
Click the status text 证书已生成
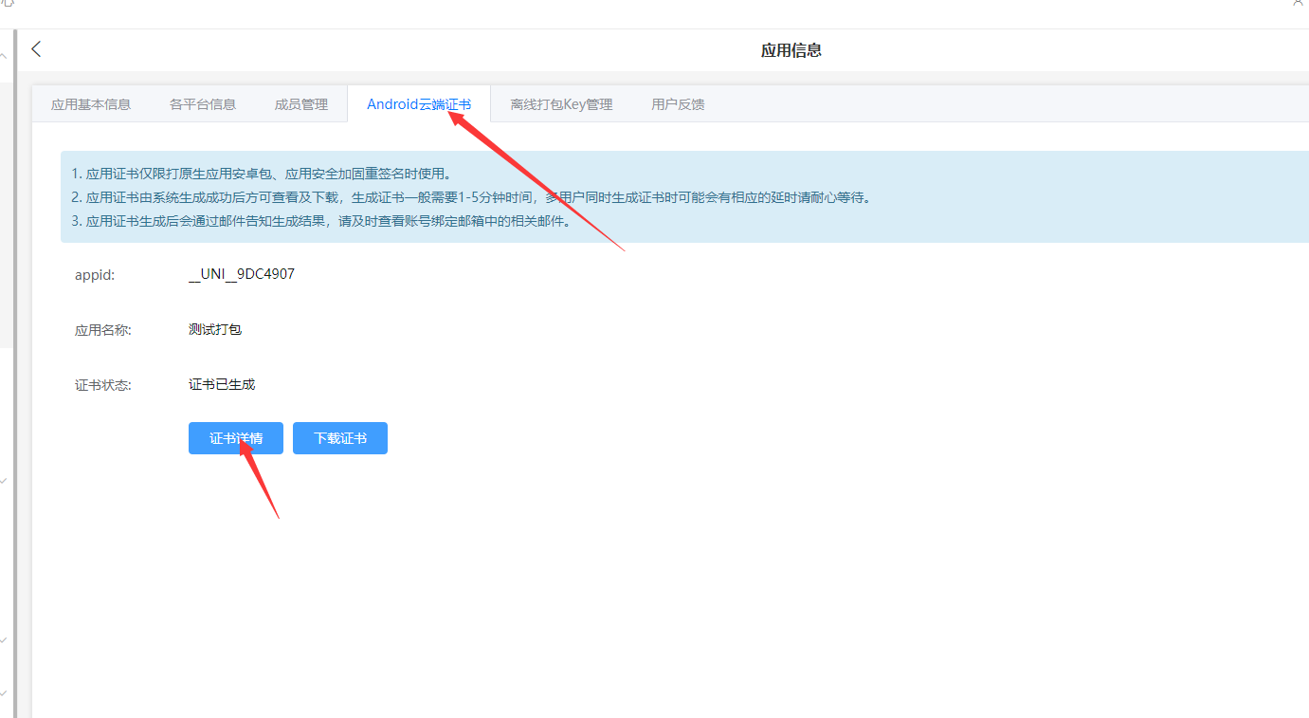[222, 384]
